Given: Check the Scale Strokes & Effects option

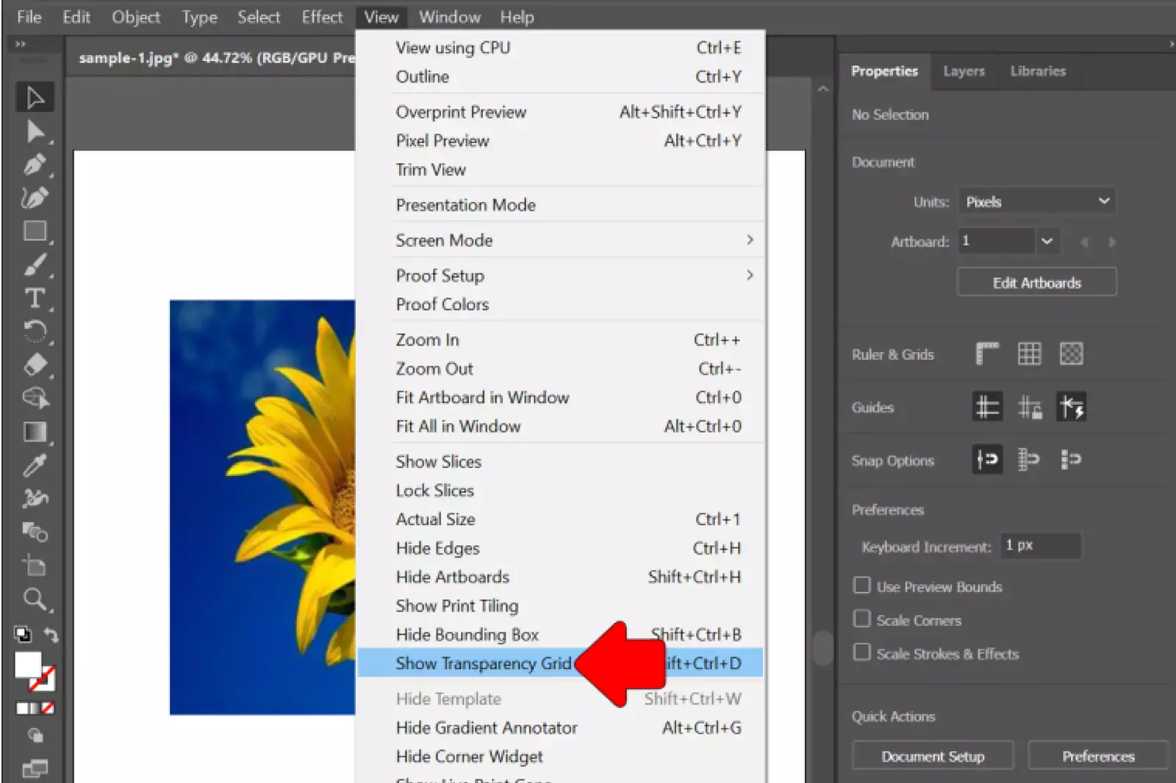Looking at the screenshot, I should pos(862,652).
